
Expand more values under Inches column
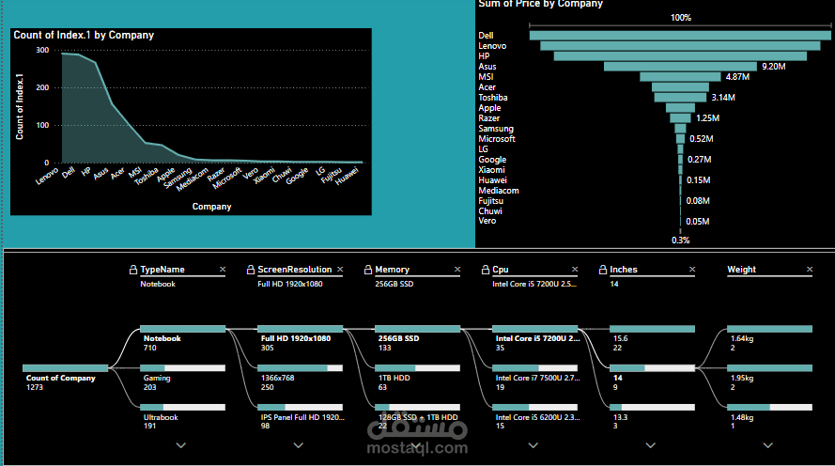(x=650, y=445)
